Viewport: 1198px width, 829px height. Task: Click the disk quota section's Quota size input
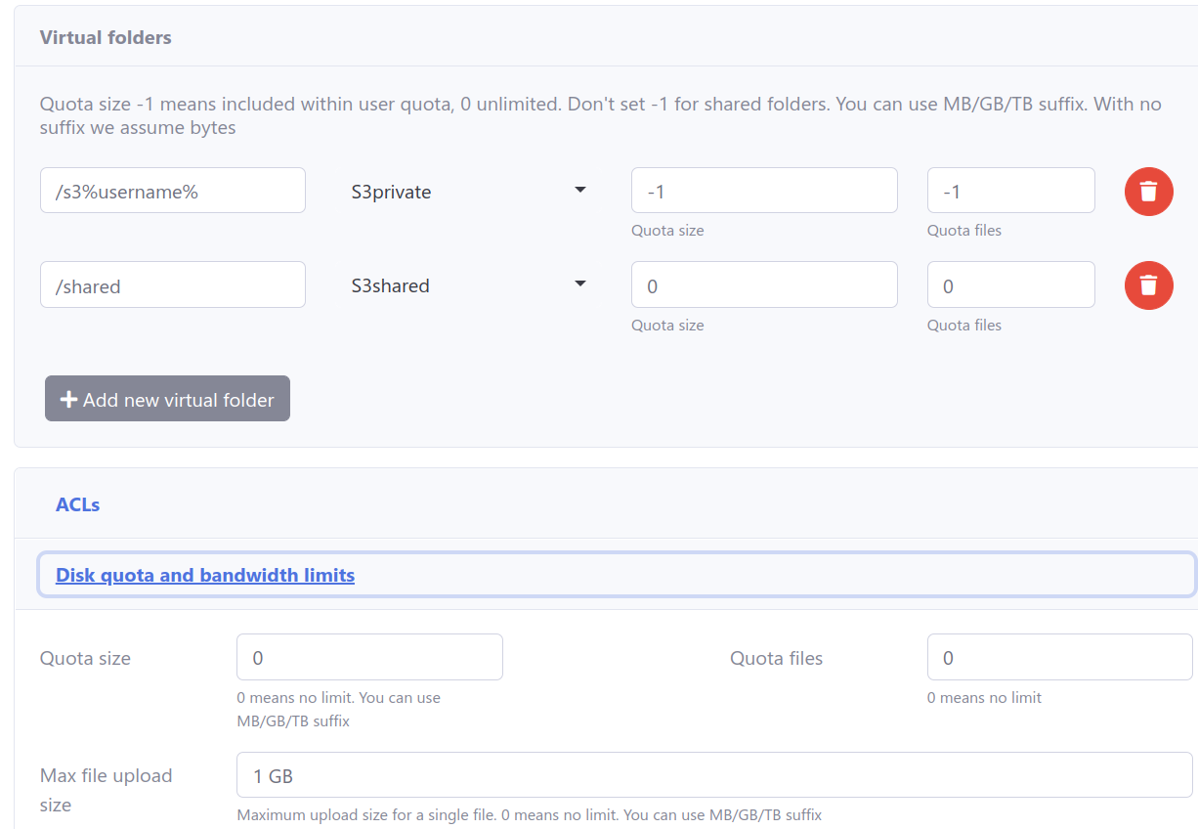coord(369,657)
